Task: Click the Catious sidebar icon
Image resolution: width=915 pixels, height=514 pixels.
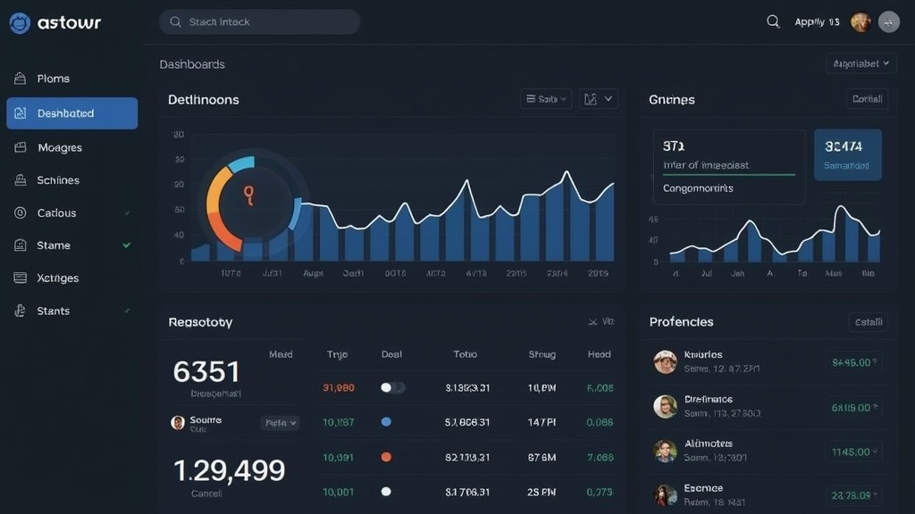Action: pyautogui.click(x=21, y=212)
